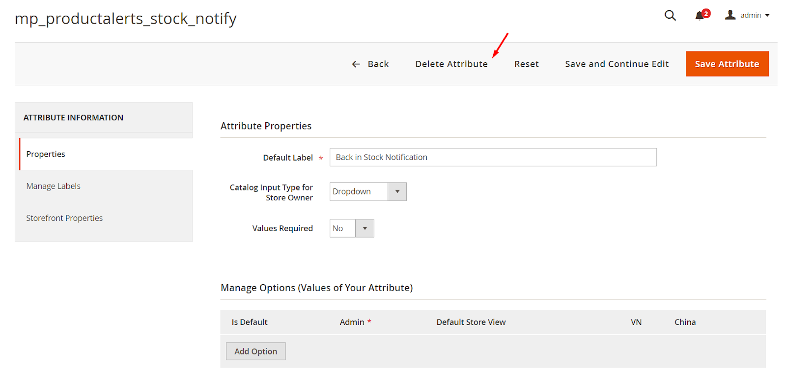Click the Reset button
786x377 pixels.
pyautogui.click(x=526, y=64)
